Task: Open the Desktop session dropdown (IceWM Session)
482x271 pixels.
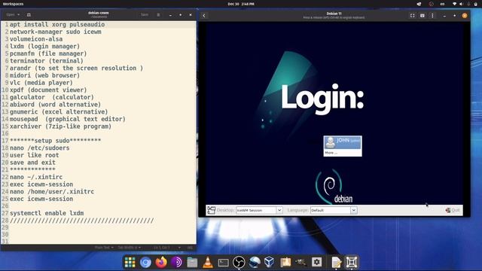Action: pos(259,210)
